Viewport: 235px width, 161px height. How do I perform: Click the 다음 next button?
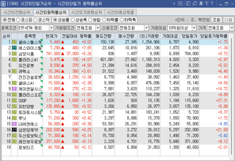(228, 20)
